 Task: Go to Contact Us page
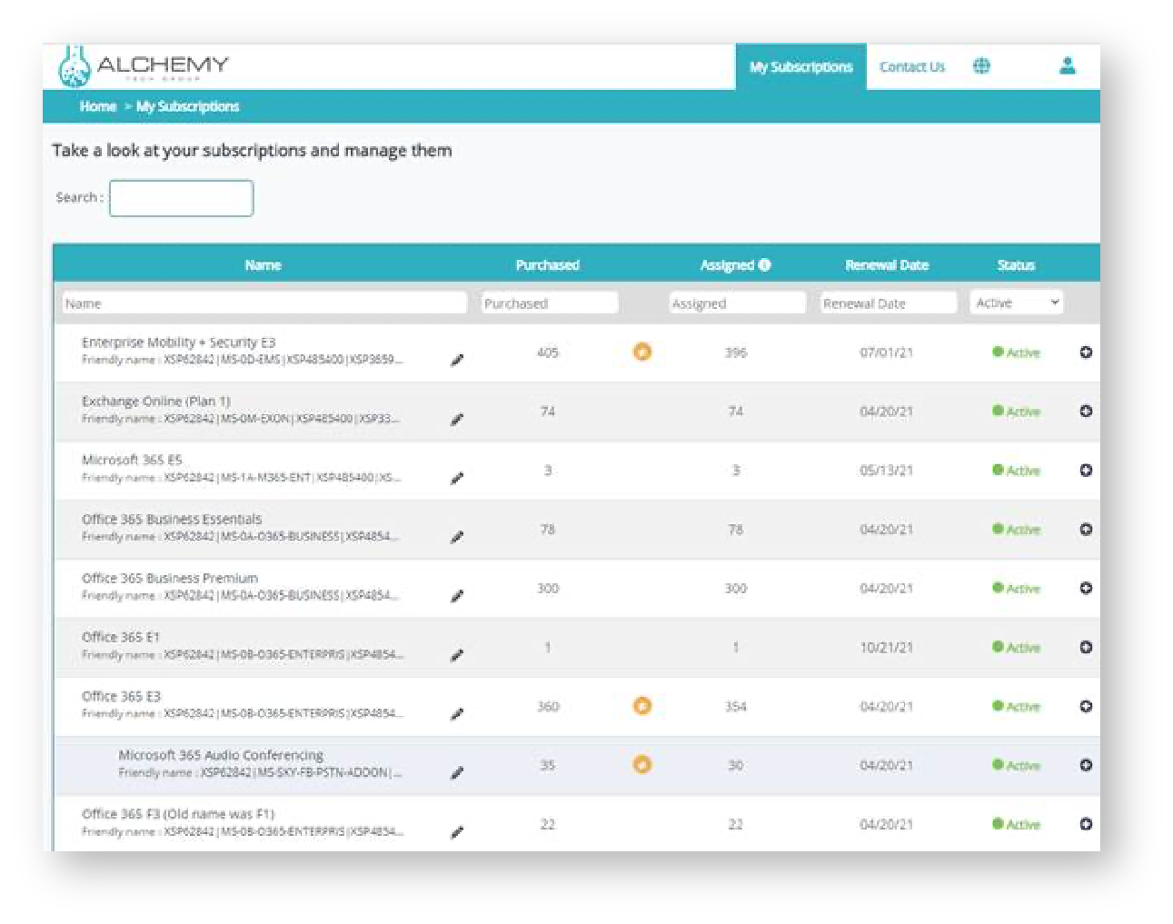912,67
